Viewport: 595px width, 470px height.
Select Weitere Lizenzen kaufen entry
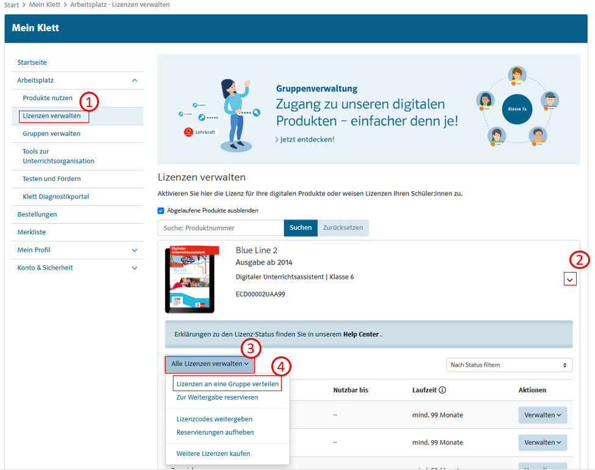[x=213, y=453]
